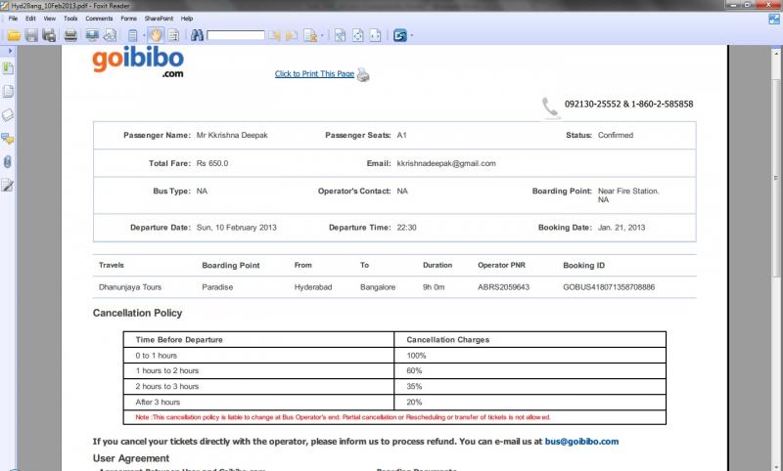
Task: Open the SharePoint menu
Action: point(159,19)
